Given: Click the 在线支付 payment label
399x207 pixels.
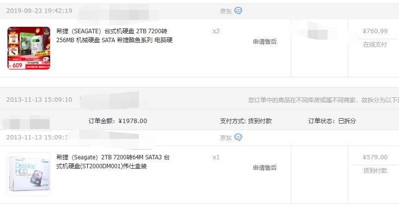Looking at the screenshot, I should coord(375,44).
